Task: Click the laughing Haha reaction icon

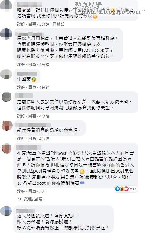Action: click(x=122, y=189)
